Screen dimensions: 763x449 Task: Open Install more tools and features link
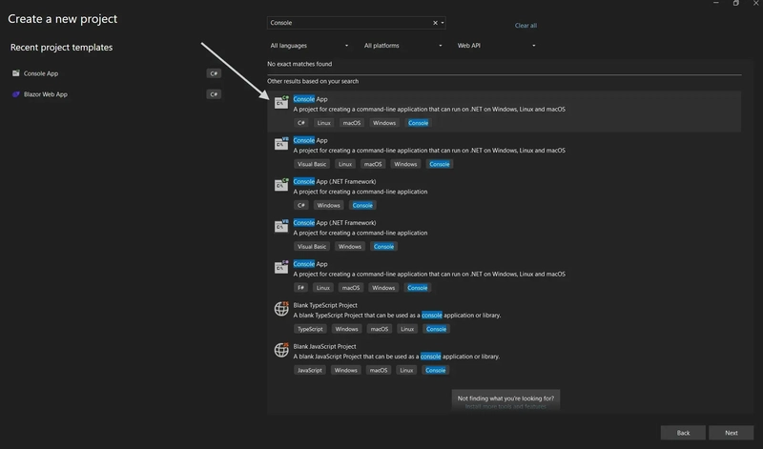505,407
